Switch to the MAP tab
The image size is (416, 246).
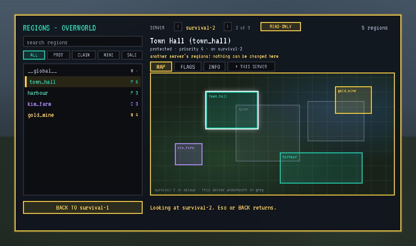pyautogui.click(x=161, y=67)
